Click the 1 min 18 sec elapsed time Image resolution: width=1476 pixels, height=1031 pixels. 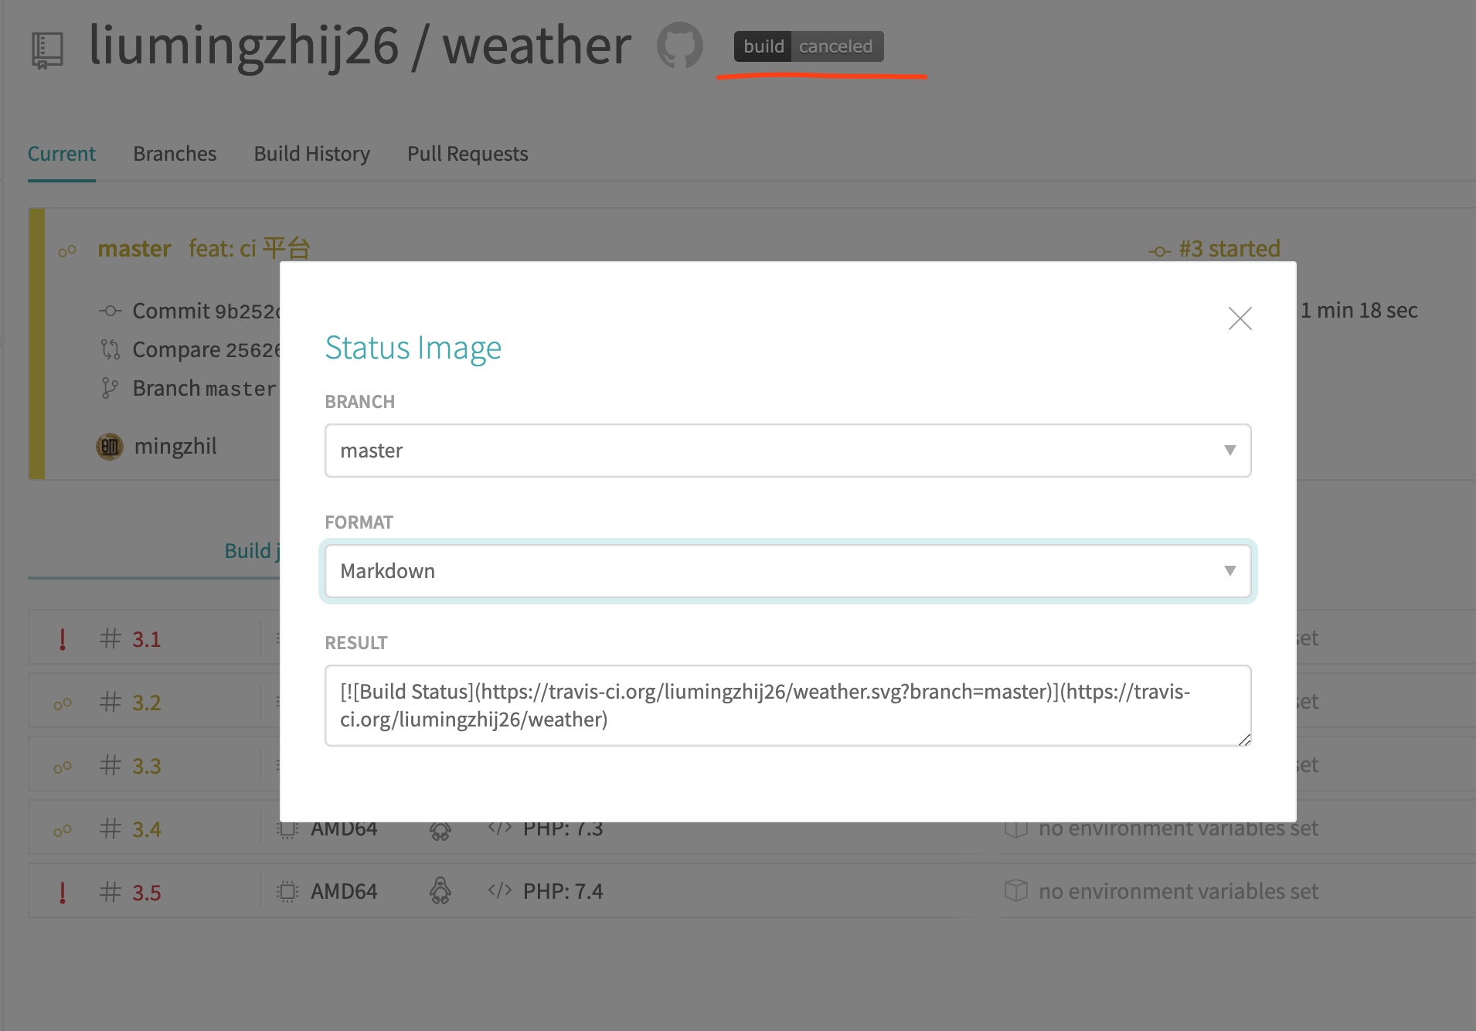pyautogui.click(x=1359, y=311)
